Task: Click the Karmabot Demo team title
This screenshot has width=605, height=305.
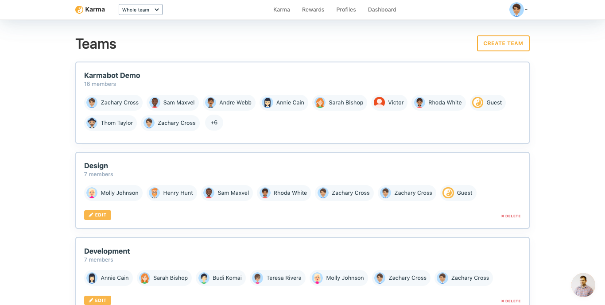Action: pyautogui.click(x=112, y=75)
